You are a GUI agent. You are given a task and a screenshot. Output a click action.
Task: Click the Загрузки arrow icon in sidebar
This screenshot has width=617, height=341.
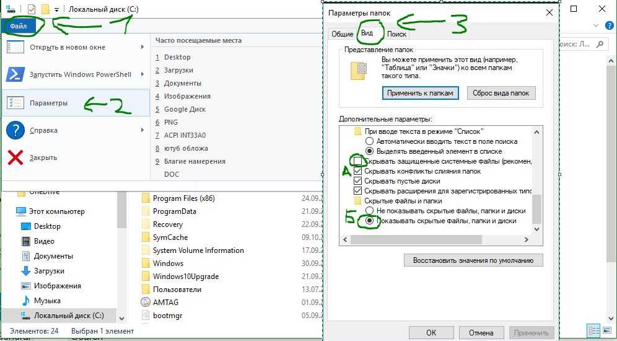[x=25, y=271]
